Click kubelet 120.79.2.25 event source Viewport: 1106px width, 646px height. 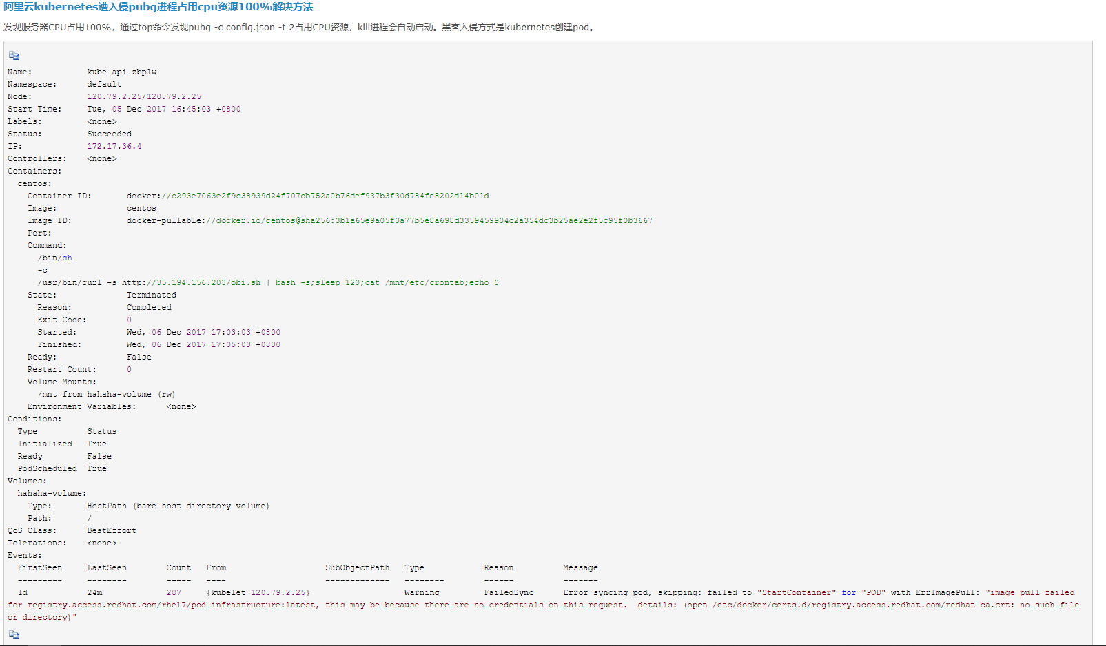(258, 592)
